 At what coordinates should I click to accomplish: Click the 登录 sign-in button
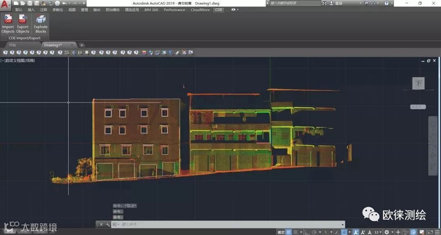point(339,3)
